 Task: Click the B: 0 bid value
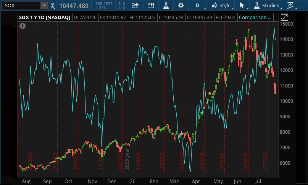[122, 3]
